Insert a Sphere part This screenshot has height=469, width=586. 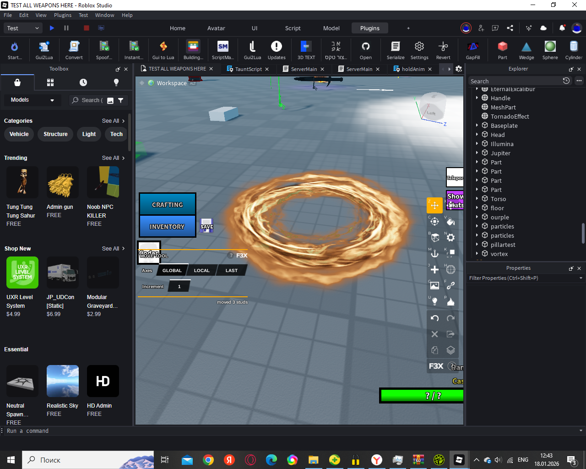550,50
